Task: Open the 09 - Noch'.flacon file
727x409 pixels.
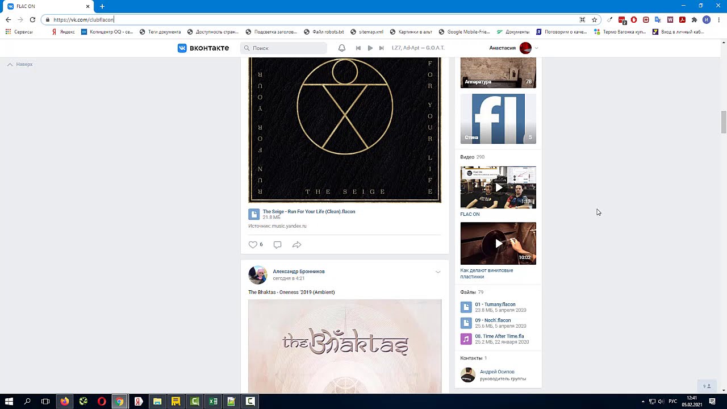Action: [493, 320]
